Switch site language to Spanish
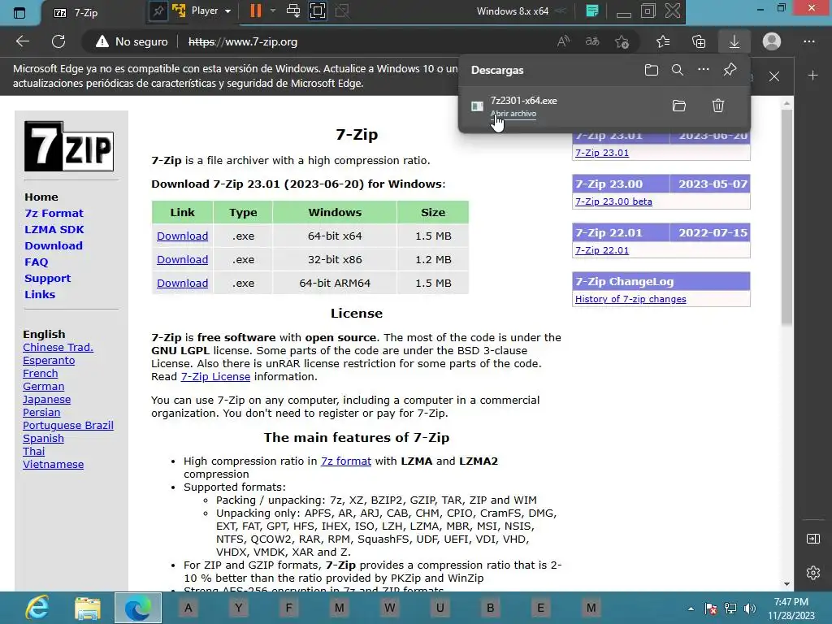 [x=43, y=438]
